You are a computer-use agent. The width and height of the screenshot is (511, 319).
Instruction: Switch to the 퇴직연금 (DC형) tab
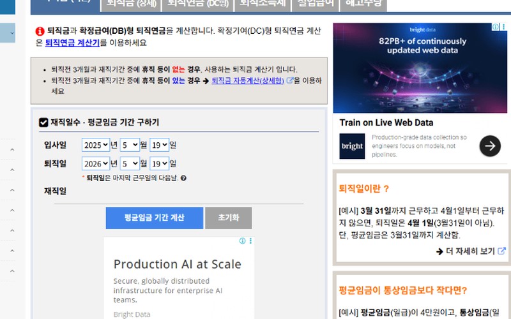coord(198,4)
